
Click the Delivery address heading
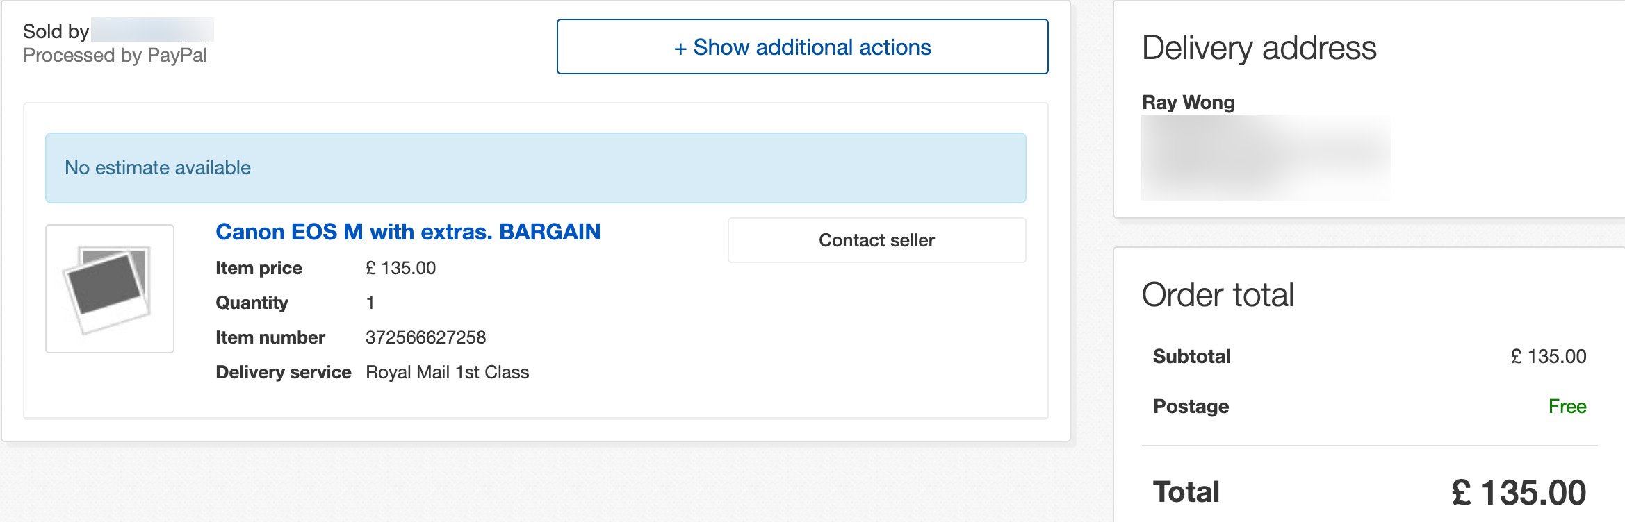[1259, 48]
